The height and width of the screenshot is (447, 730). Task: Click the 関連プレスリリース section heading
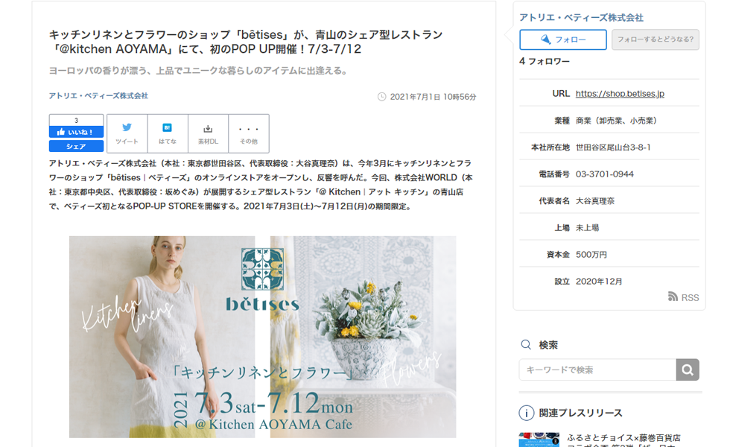tap(580, 413)
